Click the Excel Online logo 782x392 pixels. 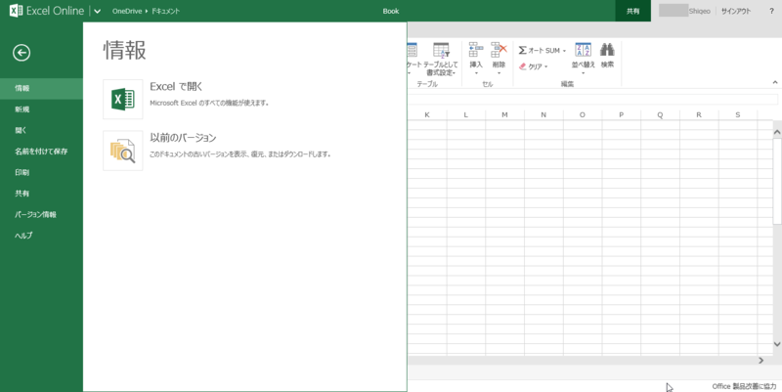[x=46, y=11]
